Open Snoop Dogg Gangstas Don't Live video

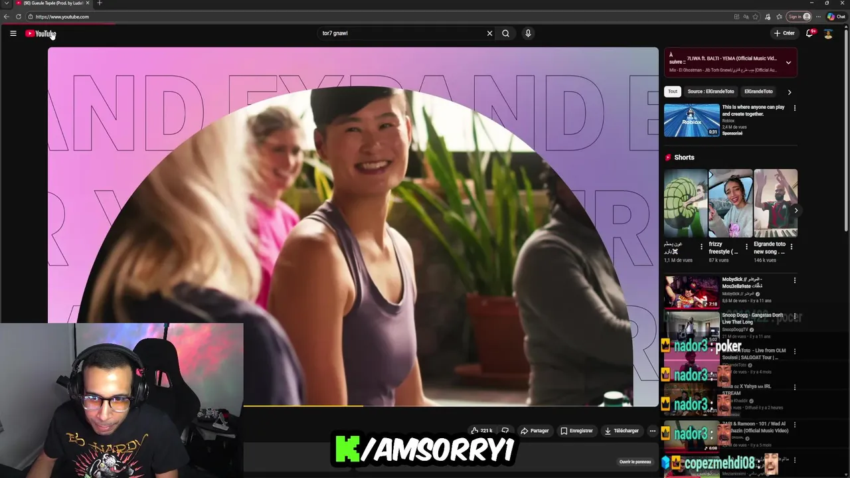point(752,318)
